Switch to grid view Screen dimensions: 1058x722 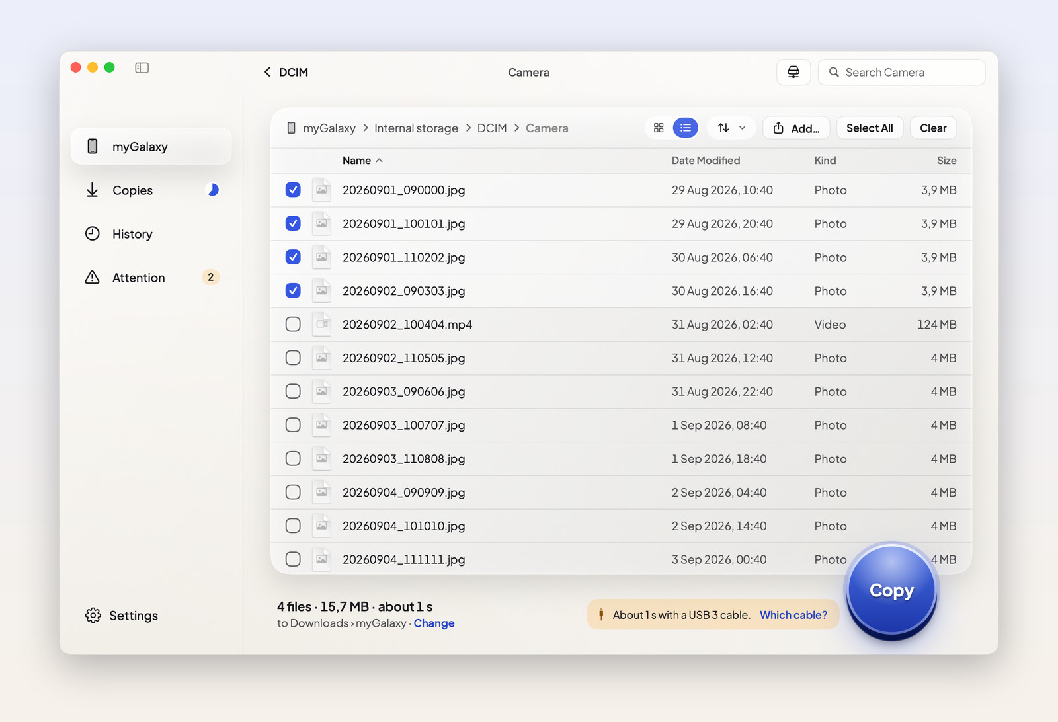(659, 128)
